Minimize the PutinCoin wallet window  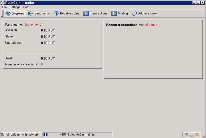[x=194, y=3]
